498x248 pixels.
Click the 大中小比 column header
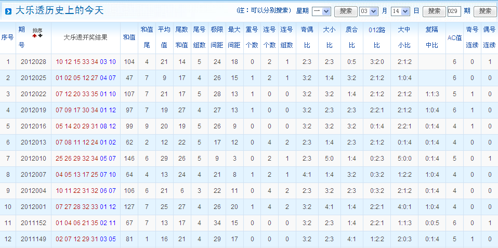(404, 37)
